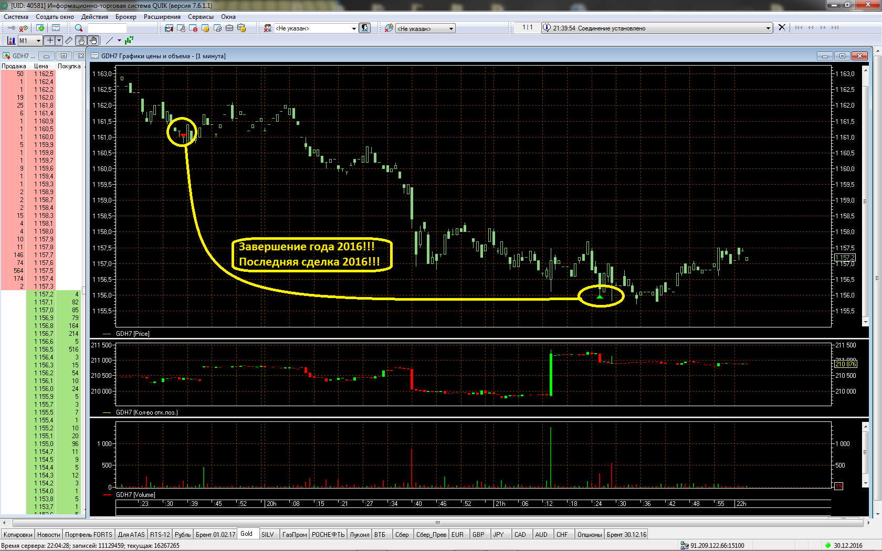
Task: Click the new order handshake icon
Action: [169, 28]
